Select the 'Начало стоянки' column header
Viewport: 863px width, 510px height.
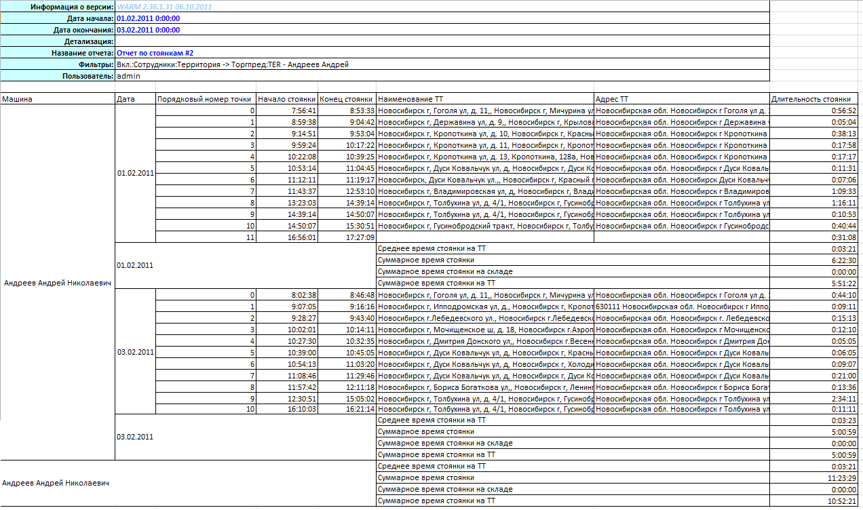[287, 99]
